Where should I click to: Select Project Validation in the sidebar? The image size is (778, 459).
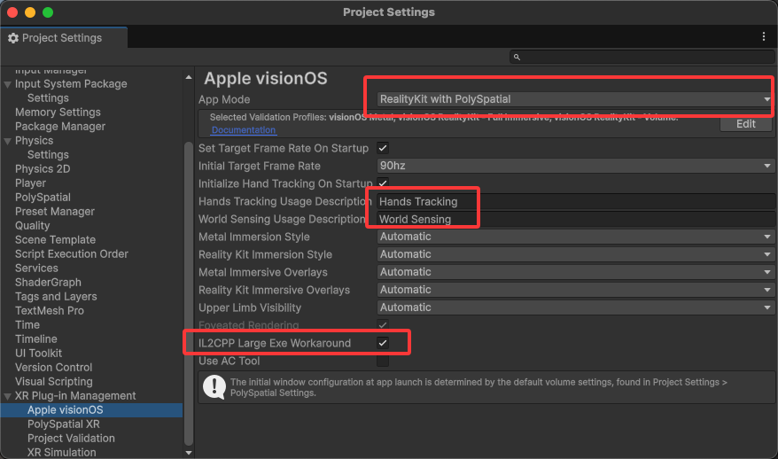pos(71,438)
